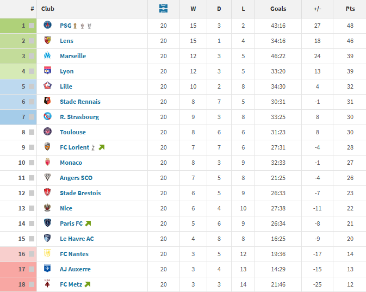Open the Stade Rennais club link
The height and width of the screenshot is (292, 366).
coord(80,102)
